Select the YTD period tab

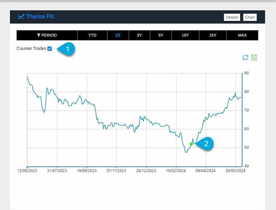pyautogui.click(x=92, y=35)
